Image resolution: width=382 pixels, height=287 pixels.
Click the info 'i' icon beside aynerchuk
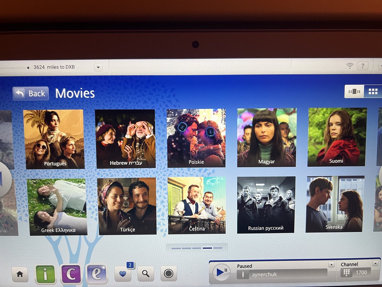pos(243,274)
